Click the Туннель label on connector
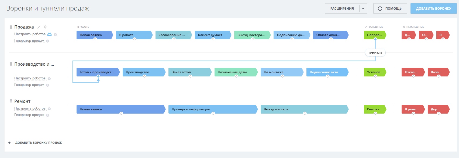The height and width of the screenshot is (158, 459). [375, 53]
